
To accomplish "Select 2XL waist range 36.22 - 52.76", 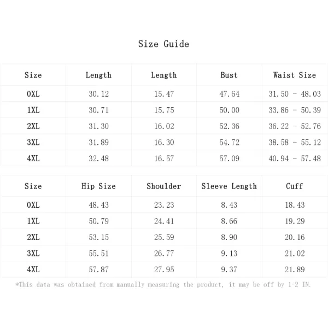I will [x=295, y=126].
